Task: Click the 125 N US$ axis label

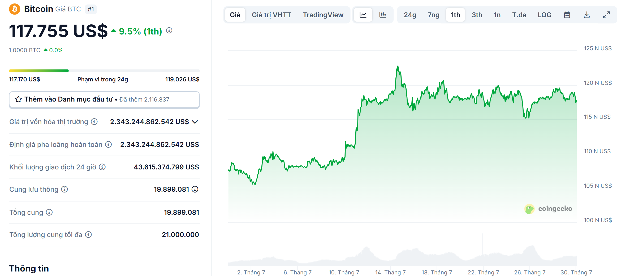Action: coord(598,48)
